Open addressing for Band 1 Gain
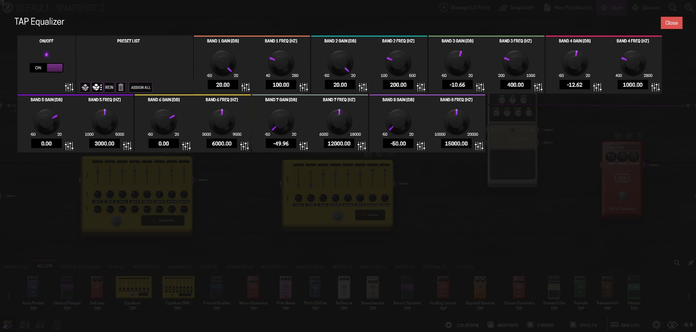Image resolution: width=696 pixels, height=332 pixels. (x=245, y=87)
